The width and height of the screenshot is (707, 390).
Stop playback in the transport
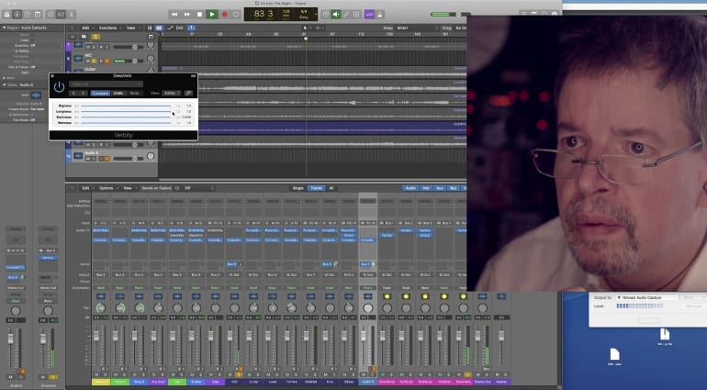200,15
